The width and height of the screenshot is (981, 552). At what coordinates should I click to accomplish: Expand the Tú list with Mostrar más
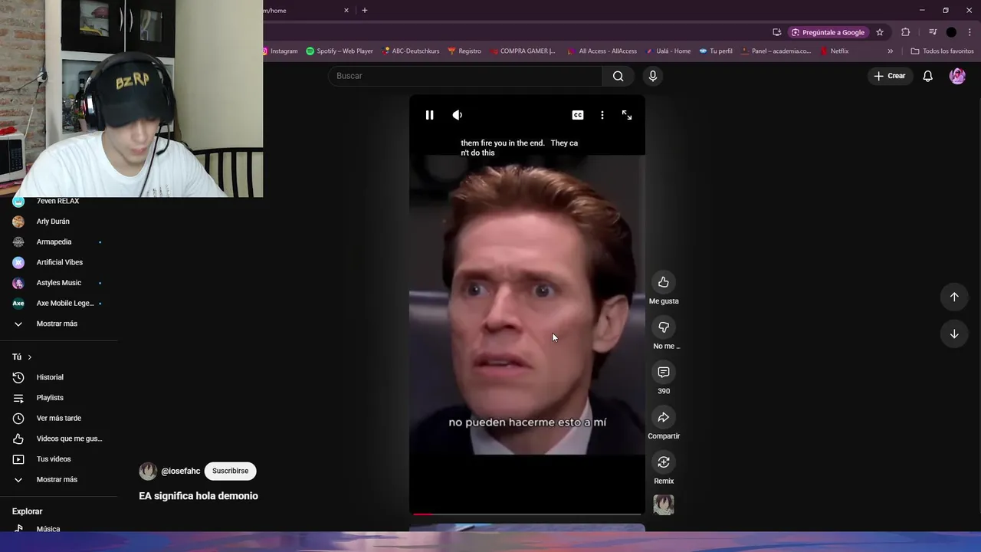(x=58, y=479)
